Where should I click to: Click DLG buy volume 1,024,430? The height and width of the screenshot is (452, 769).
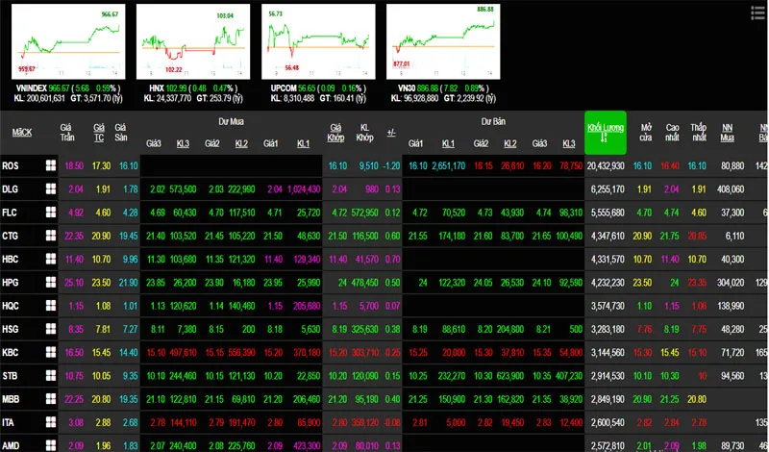click(x=304, y=188)
